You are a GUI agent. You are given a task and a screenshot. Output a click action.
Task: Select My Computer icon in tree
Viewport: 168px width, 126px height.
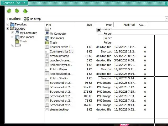tap(17, 33)
